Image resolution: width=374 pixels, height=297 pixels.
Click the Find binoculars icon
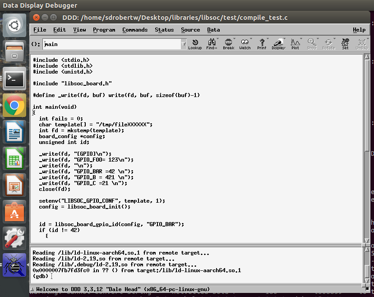pos(212,44)
